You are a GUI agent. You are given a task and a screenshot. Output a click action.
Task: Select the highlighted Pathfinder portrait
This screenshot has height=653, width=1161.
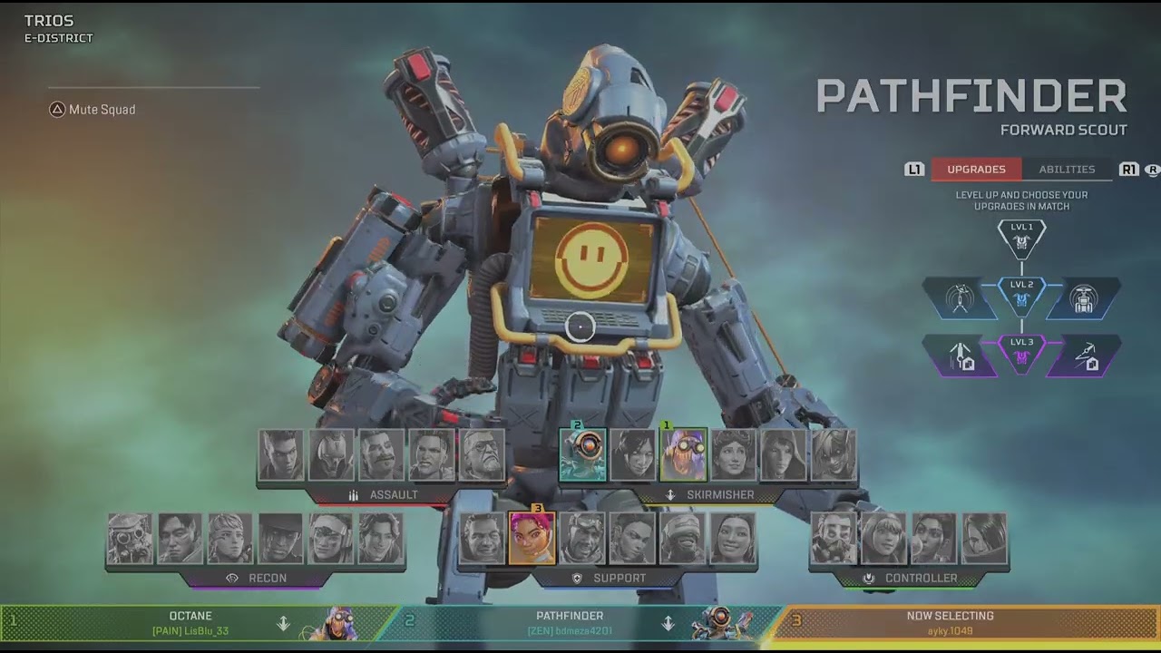click(583, 455)
